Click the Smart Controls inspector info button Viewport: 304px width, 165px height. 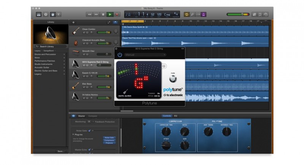(x=73, y=116)
